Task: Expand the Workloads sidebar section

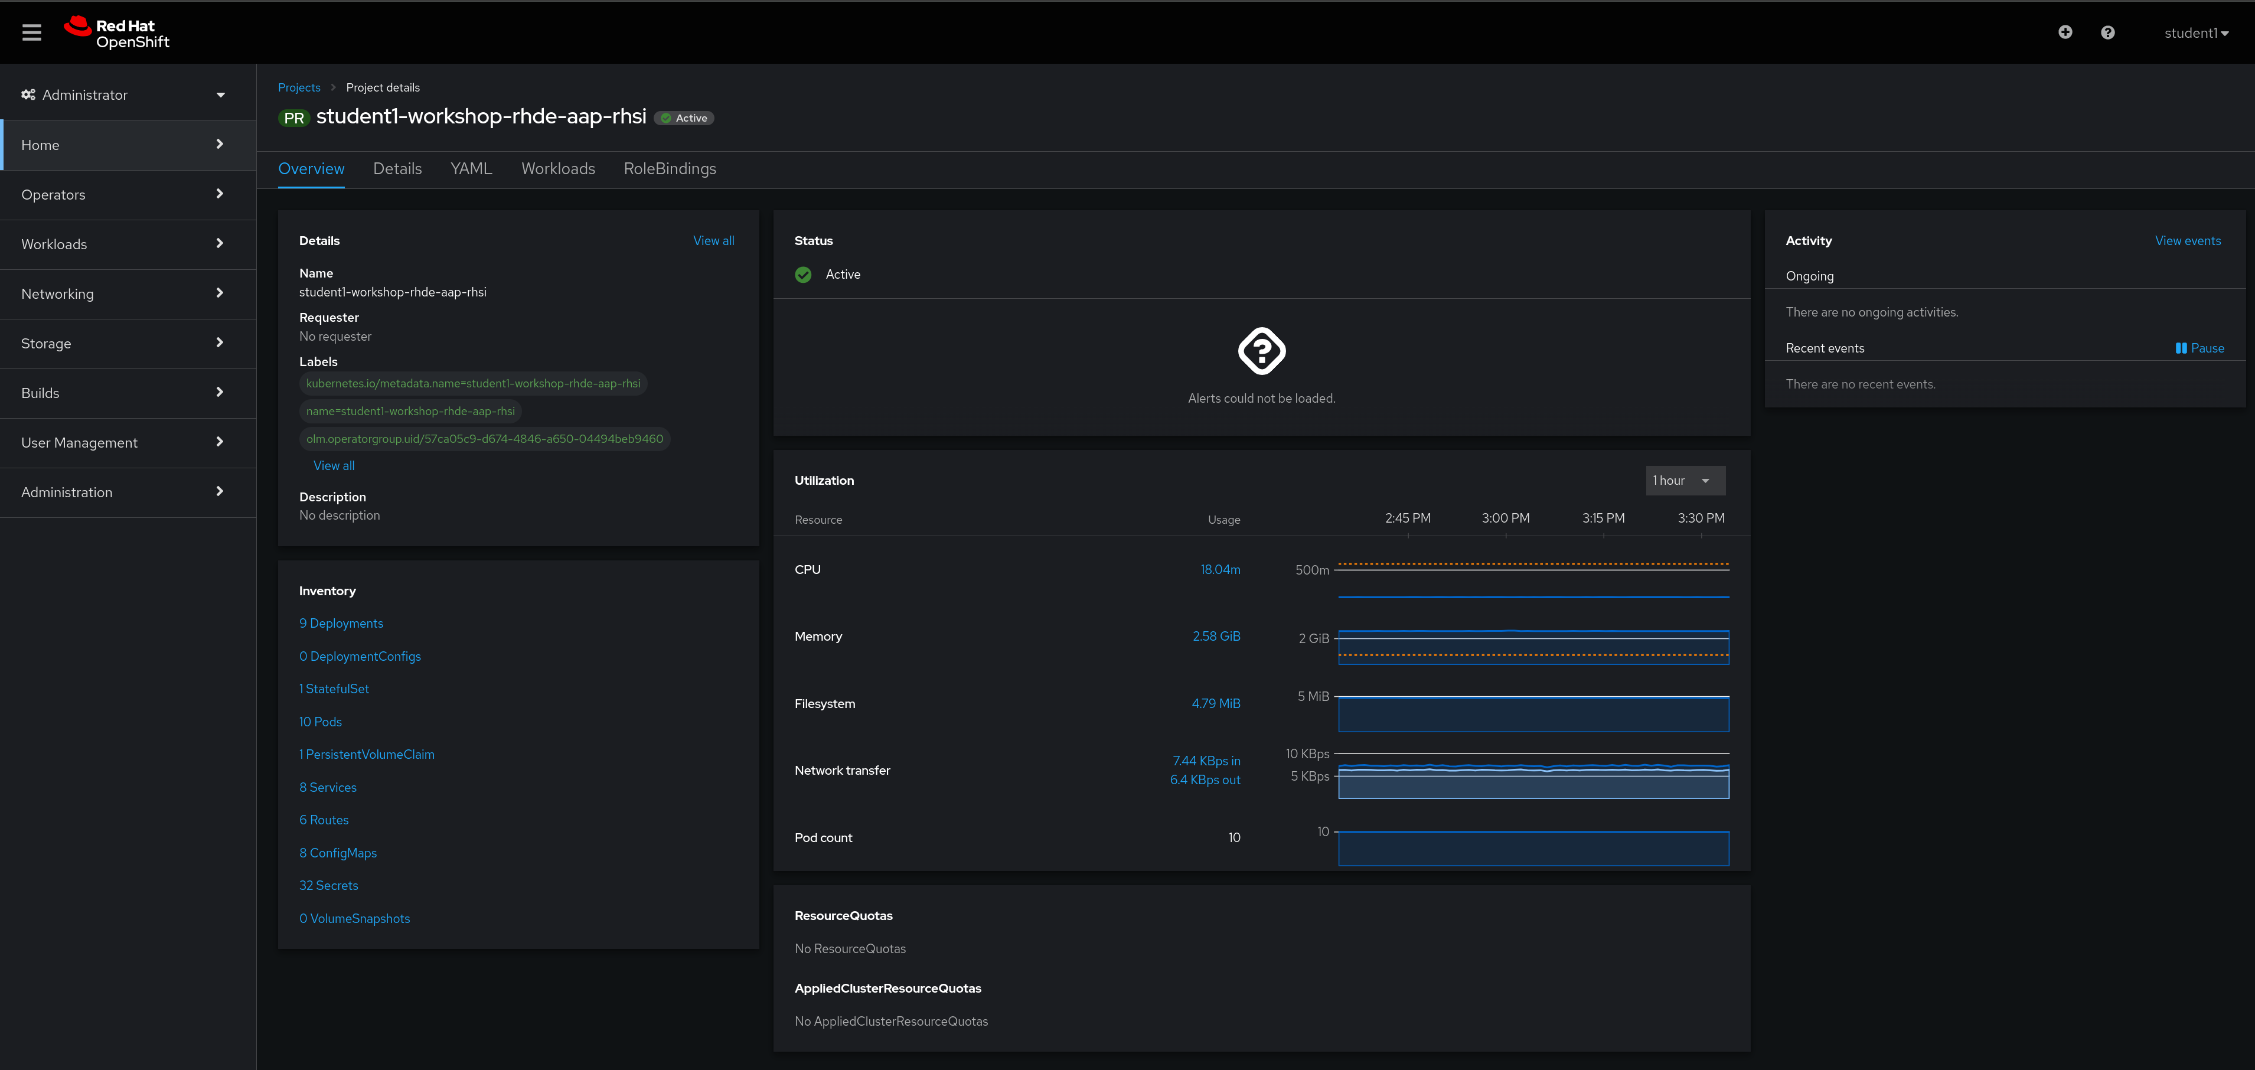Action: [x=128, y=244]
